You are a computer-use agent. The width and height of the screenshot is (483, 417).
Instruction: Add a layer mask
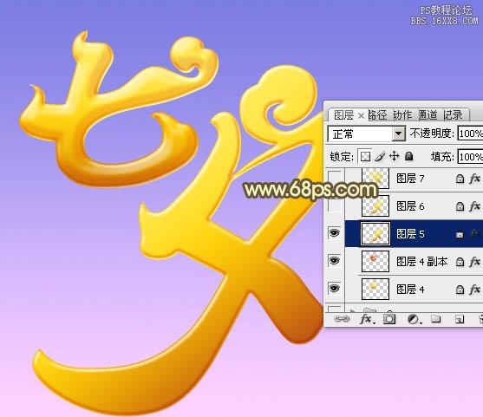tap(389, 319)
